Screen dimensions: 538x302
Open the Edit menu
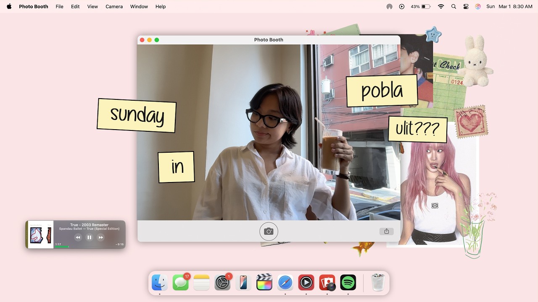75,6
